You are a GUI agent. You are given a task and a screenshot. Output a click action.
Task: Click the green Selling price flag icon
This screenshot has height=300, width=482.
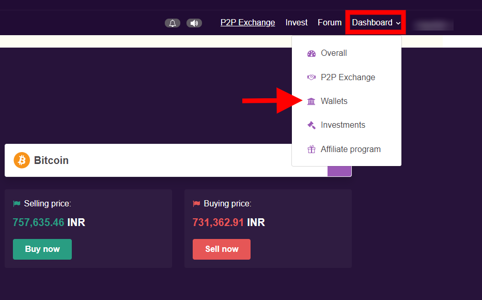click(17, 204)
